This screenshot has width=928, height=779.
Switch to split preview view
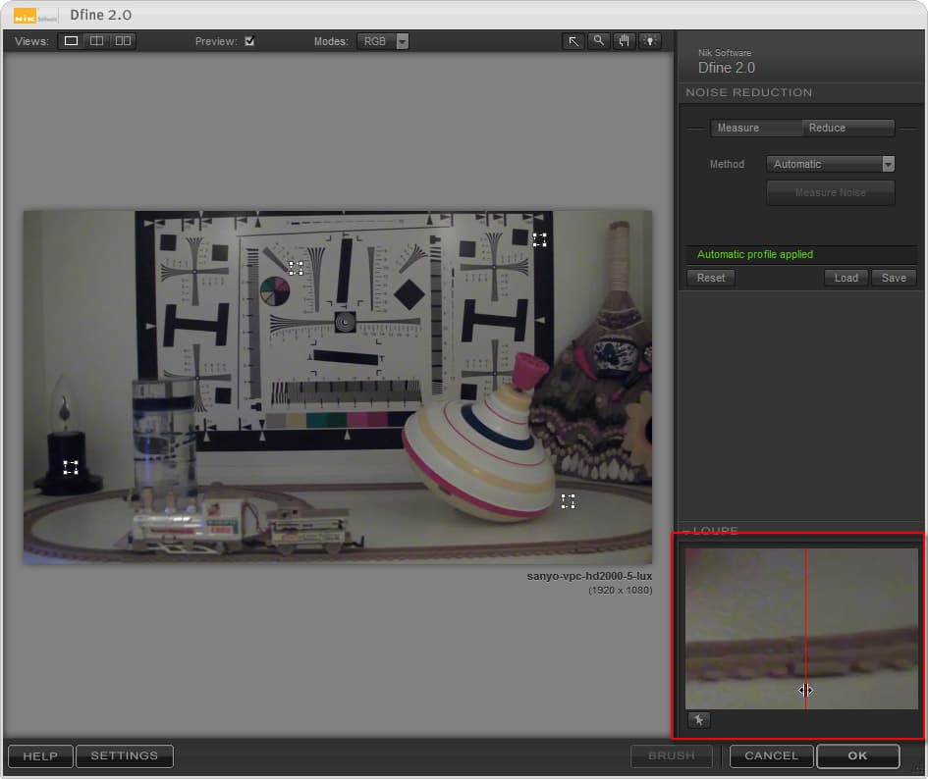[x=96, y=41]
